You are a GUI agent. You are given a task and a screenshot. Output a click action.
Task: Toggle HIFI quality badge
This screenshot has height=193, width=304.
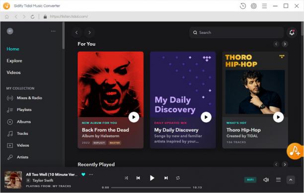pyautogui.click(x=250, y=180)
